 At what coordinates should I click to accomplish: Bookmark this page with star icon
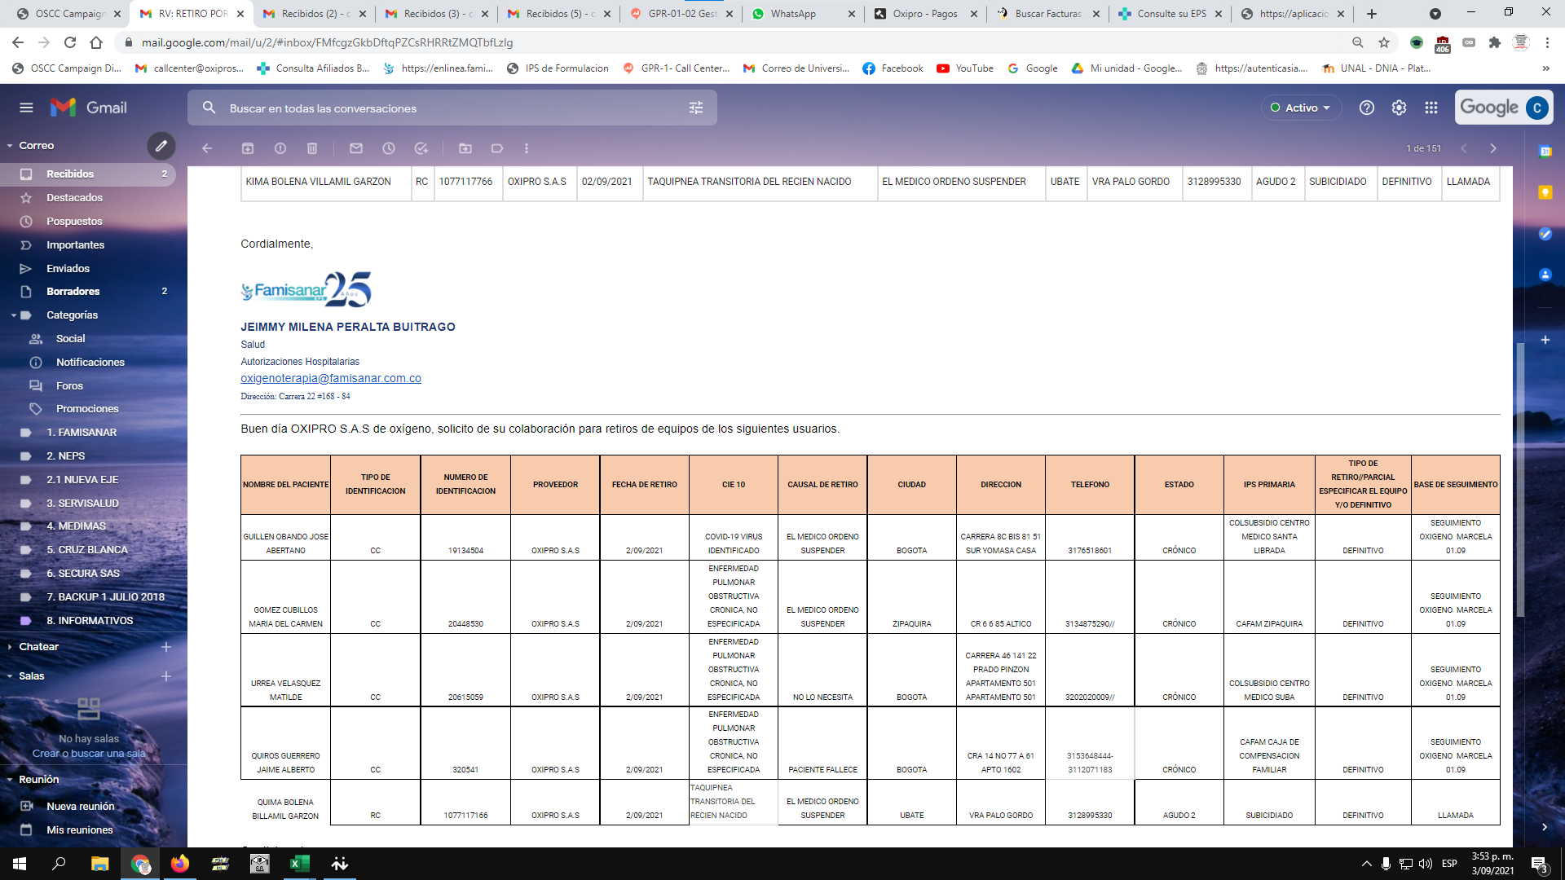tap(1384, 42)
